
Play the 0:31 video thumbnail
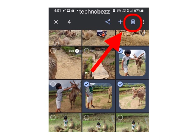pos(65,63)
